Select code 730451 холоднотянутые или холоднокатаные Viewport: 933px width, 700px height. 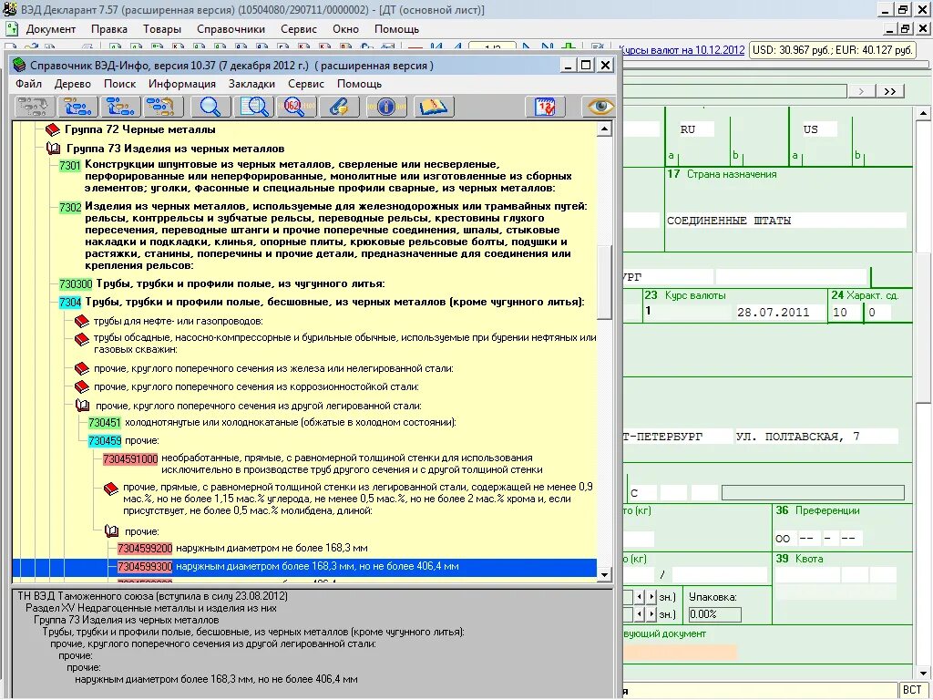(x=105, y=423)
